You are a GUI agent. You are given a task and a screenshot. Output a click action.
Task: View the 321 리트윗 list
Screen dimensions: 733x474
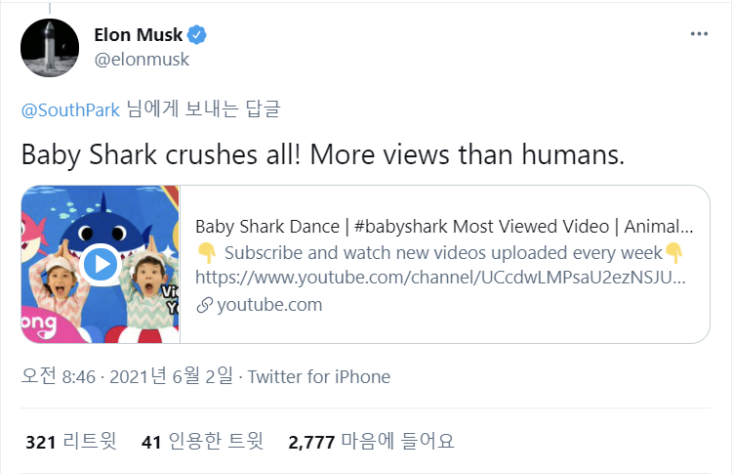click(70, 441)
